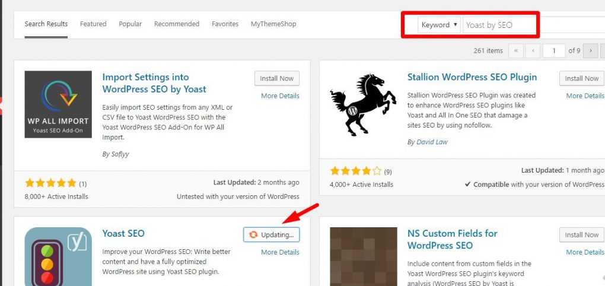Viewport: 605px width, 286px height.
Task: Click '4,000+ Active Installs' text
Action: click(362, 185)
